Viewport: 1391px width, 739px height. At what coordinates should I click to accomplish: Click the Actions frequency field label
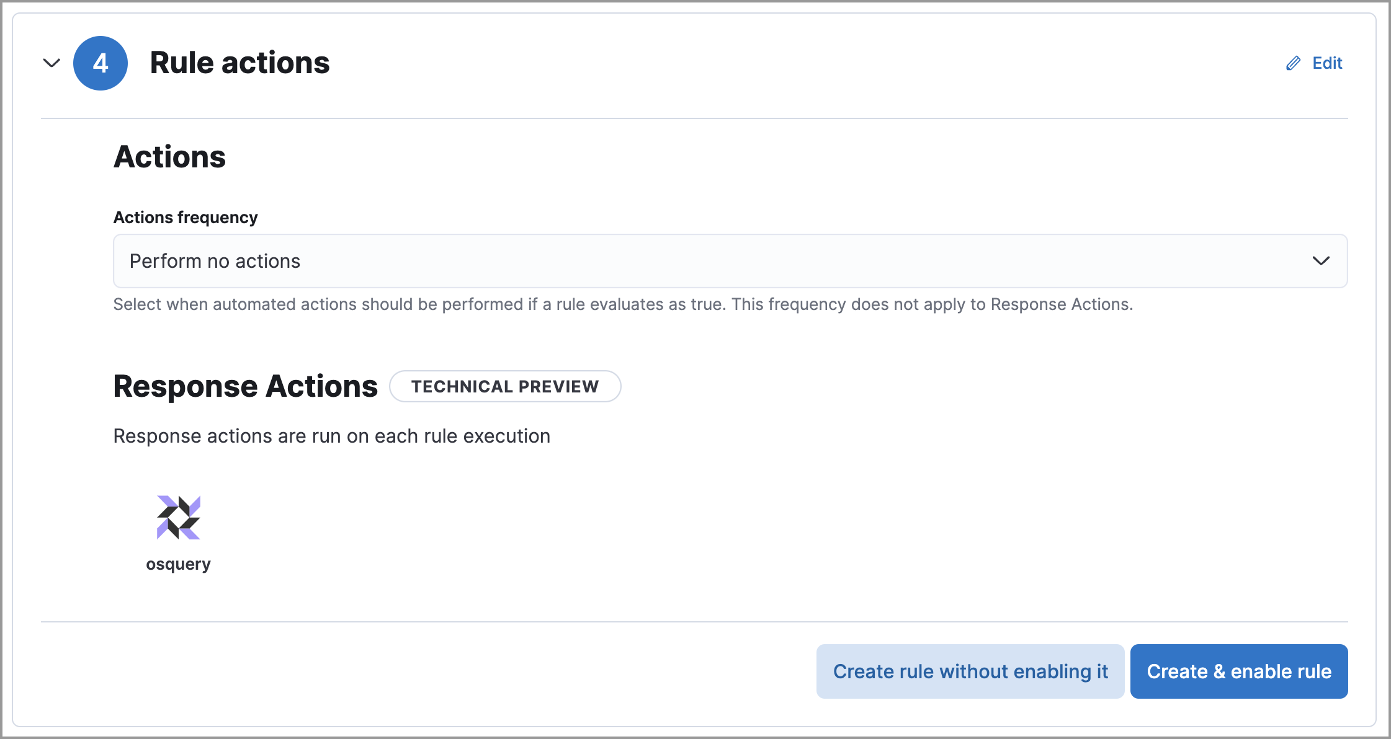(186, 218)
